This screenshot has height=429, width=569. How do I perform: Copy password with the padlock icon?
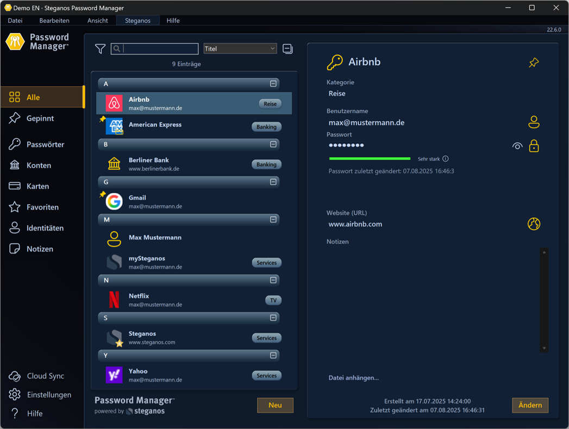pyautogui.click(x=534, y=146)
